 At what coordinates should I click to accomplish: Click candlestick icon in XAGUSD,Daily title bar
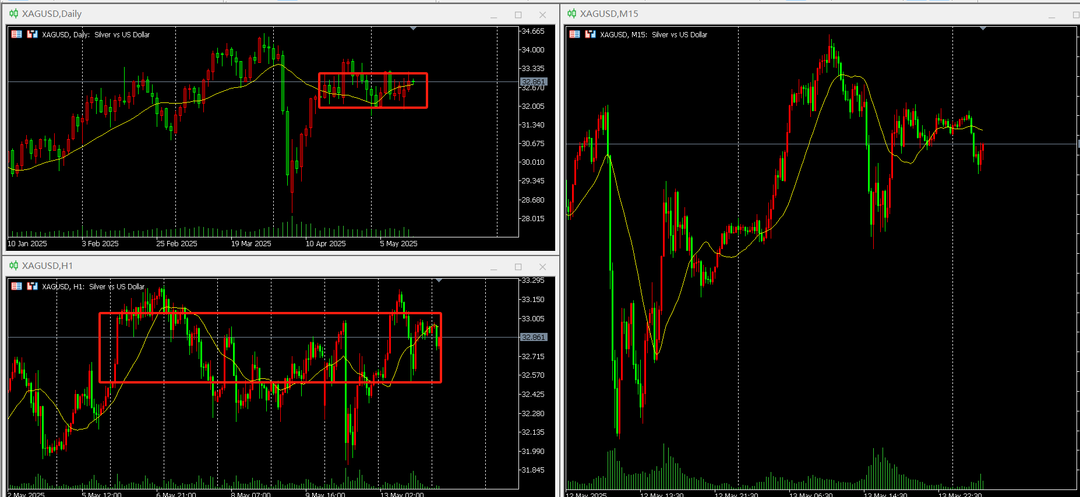(13, 13)
